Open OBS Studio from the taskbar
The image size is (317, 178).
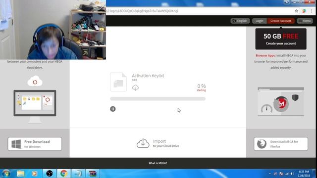pyautogui.click(x=50, y=174)
